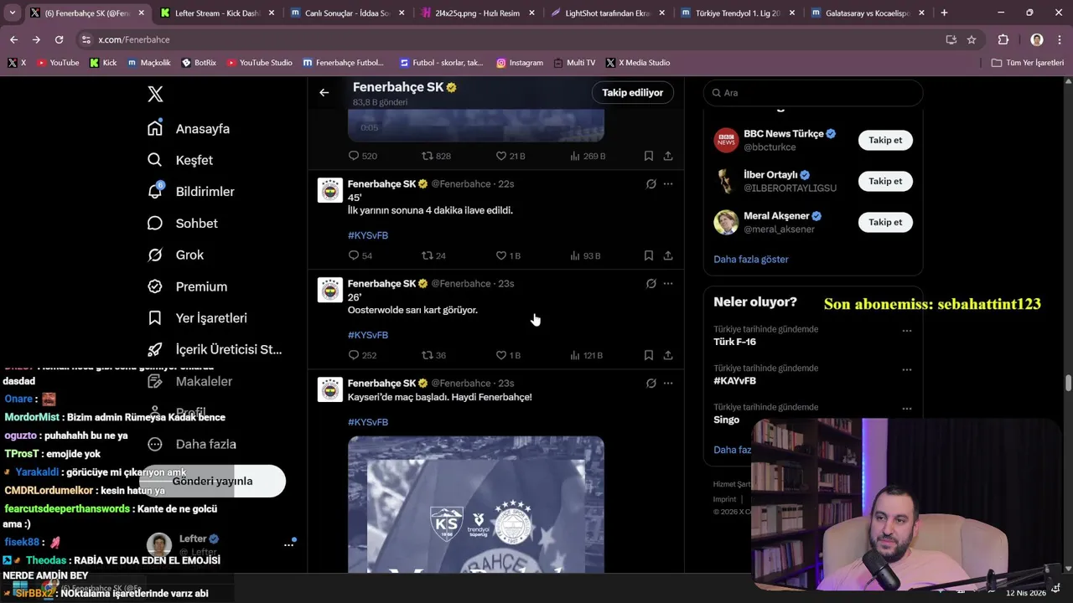This screenshot has width=1073, height=603.
Task: Open the X logo home icon
Action: coord(155,94)
